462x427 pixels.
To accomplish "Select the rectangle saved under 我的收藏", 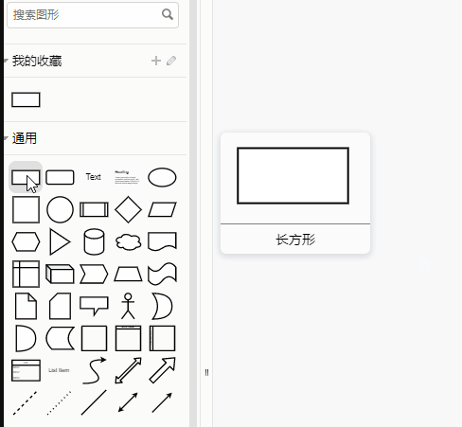I will pos(26,99).
